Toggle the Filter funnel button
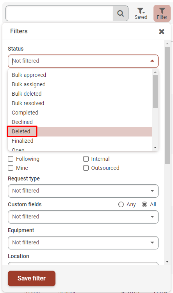The height and width of the screenshot is (293, 173). (x=162, y=13)
